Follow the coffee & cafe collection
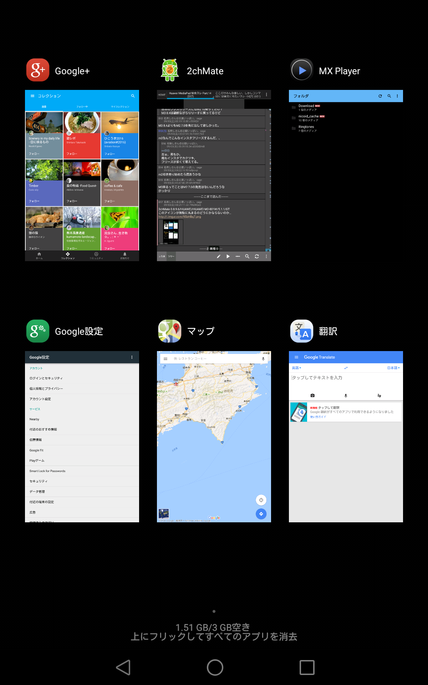428x685 pixels. point(109,201)
